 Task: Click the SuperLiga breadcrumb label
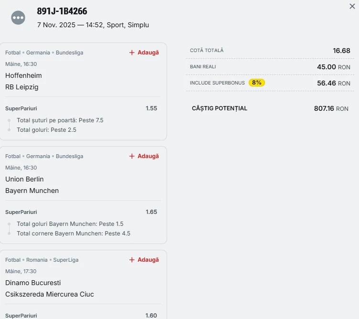pos(66,260)
